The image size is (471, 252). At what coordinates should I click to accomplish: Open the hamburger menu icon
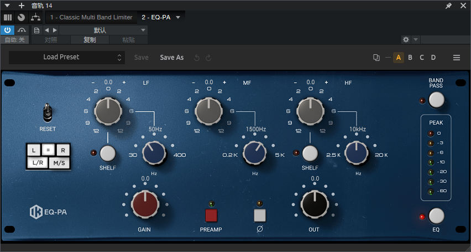tap(457, 58)
